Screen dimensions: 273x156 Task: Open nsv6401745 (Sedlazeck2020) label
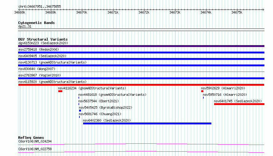click(x=238, y=101)
